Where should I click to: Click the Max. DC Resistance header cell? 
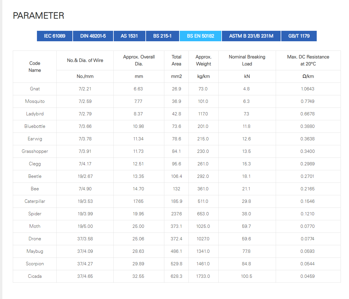coord(308,60)
